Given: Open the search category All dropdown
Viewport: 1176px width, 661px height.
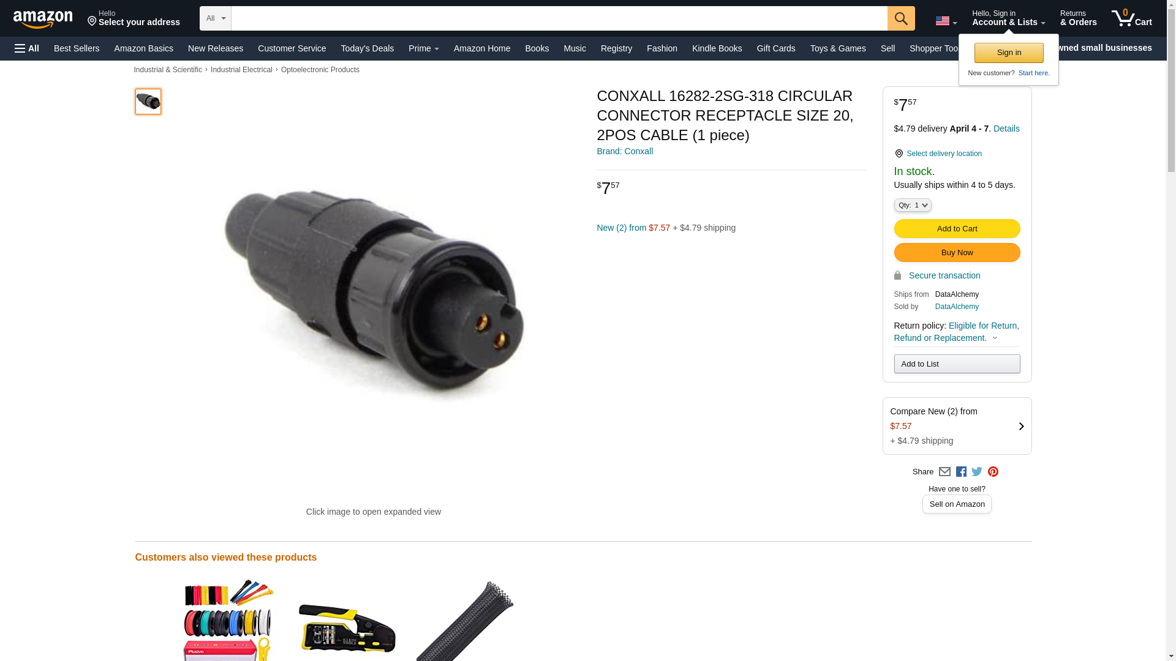Looking at the screenshot, I should tap(216, 18).
